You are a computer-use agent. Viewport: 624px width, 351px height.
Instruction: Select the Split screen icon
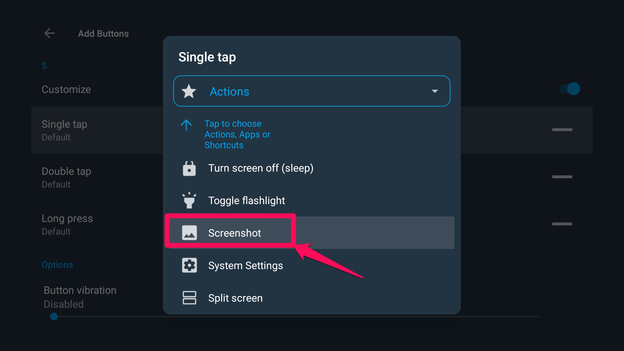pyautogui.click(x=189, y=298)
